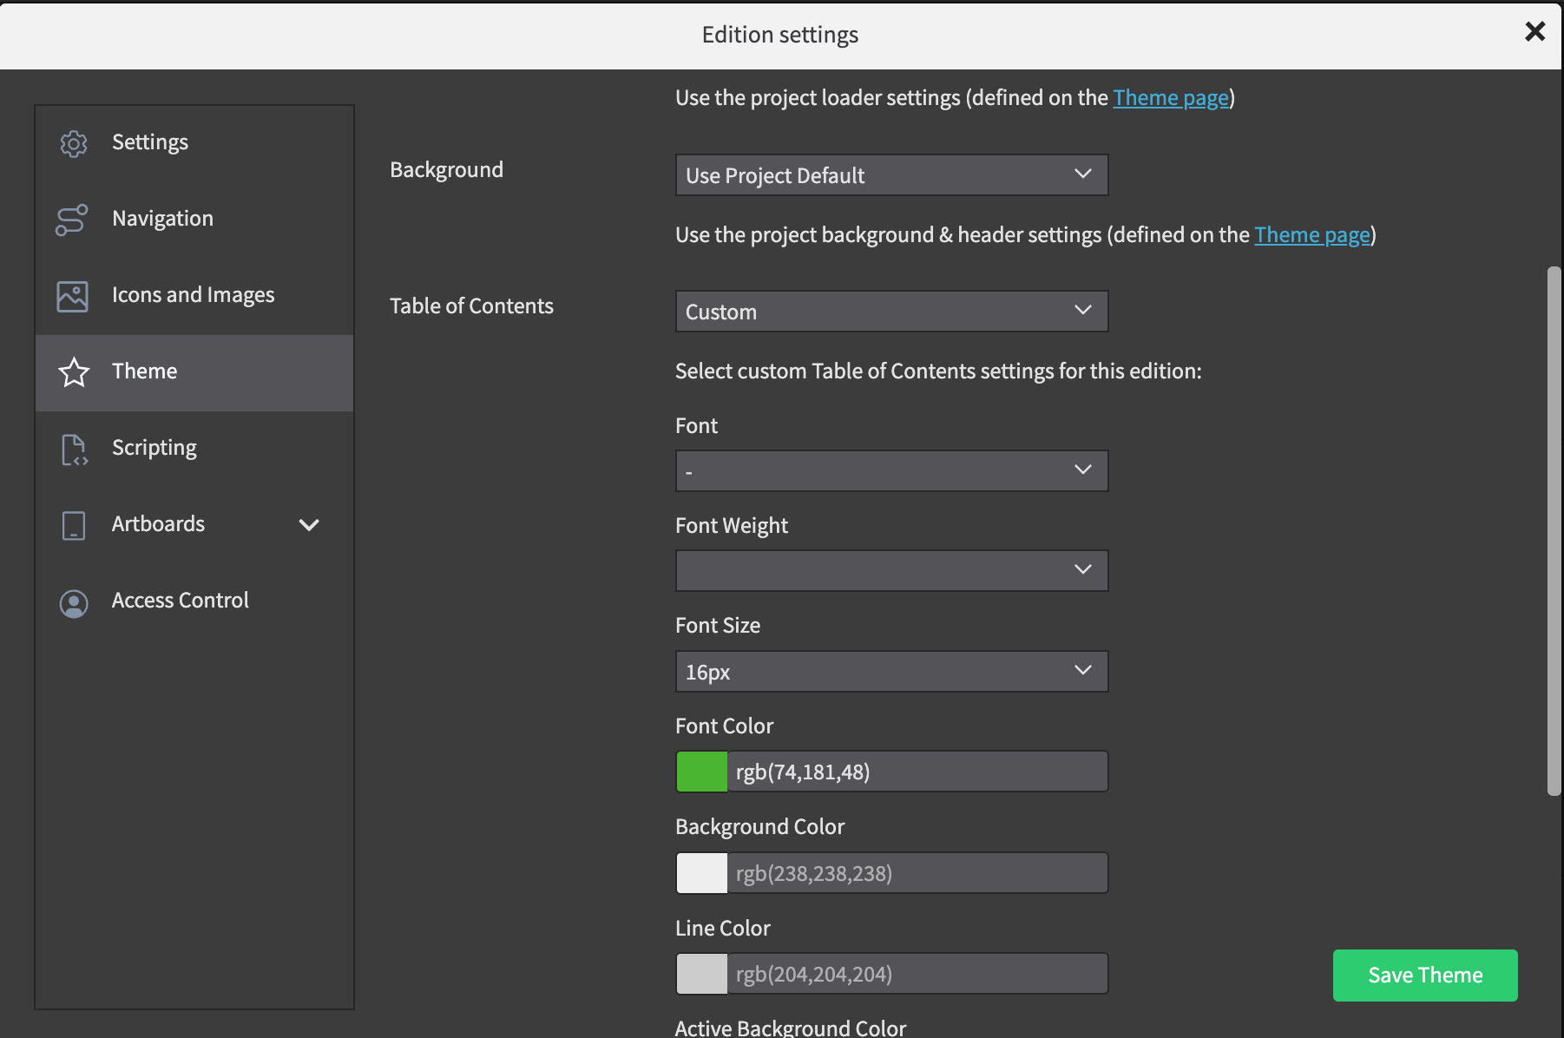Click the Line Color rgb text field
The width and height of the screenshot is (1564, 1038).
[x=917, y=974]
